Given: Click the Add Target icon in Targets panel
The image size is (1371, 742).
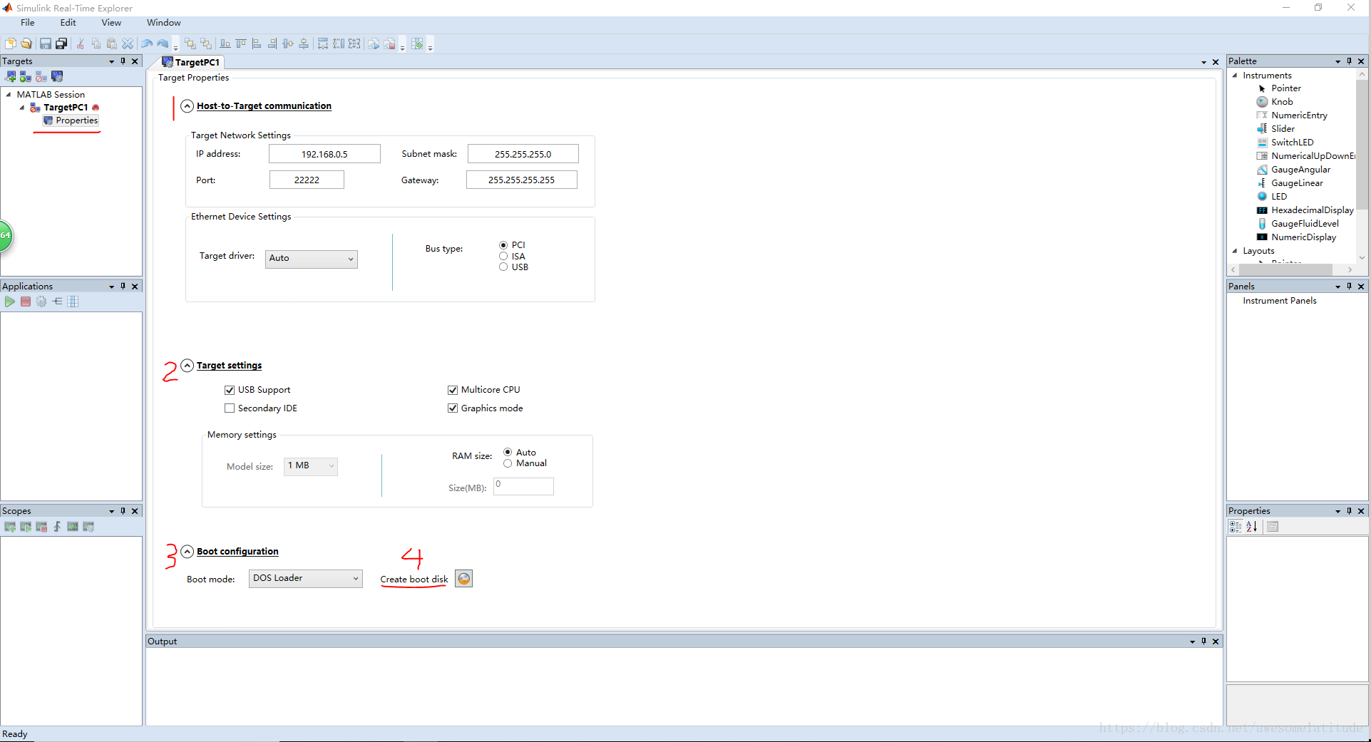Looking at the screenshot, I should tap(11, 76).
